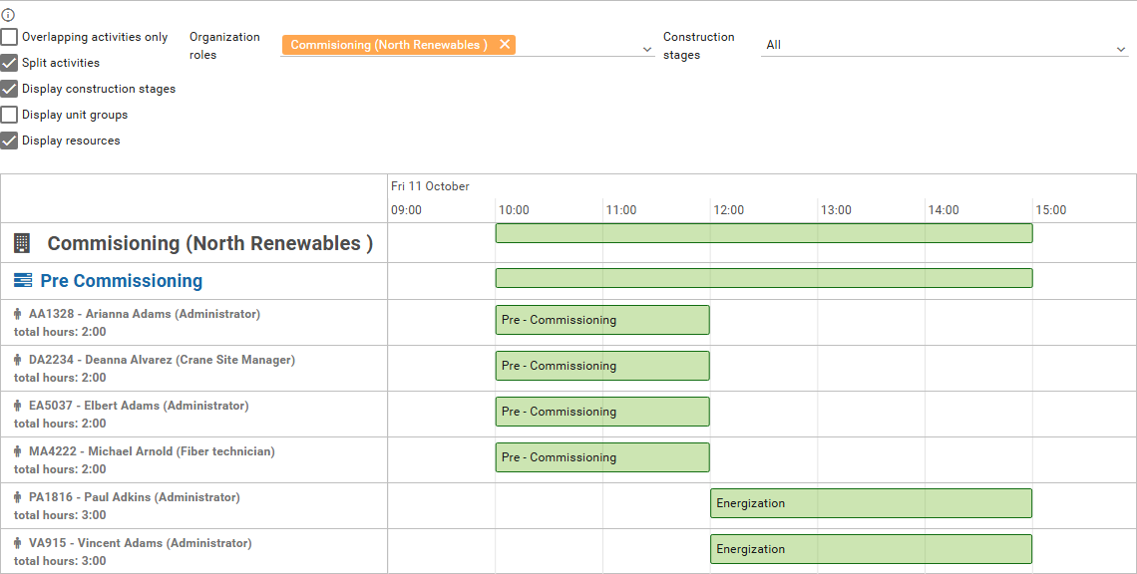
Task: Click the person icon for VA915 Vincent Adams
Action: (x=17, y=543)
